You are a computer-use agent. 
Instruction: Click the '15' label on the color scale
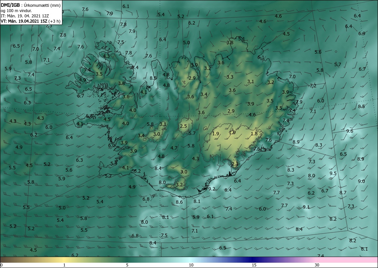(x=254, y=265)
